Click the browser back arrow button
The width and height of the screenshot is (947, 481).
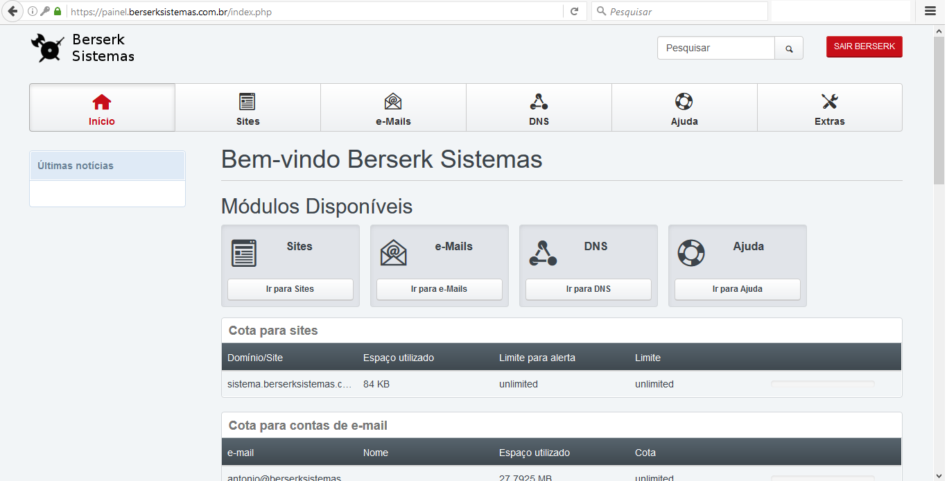click(x=12, y=11)
